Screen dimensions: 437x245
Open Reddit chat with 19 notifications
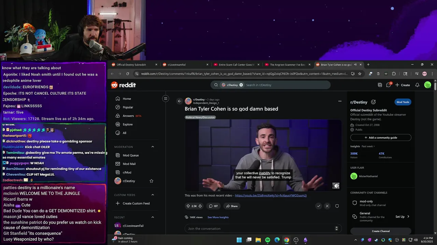[x=389, y=85]
